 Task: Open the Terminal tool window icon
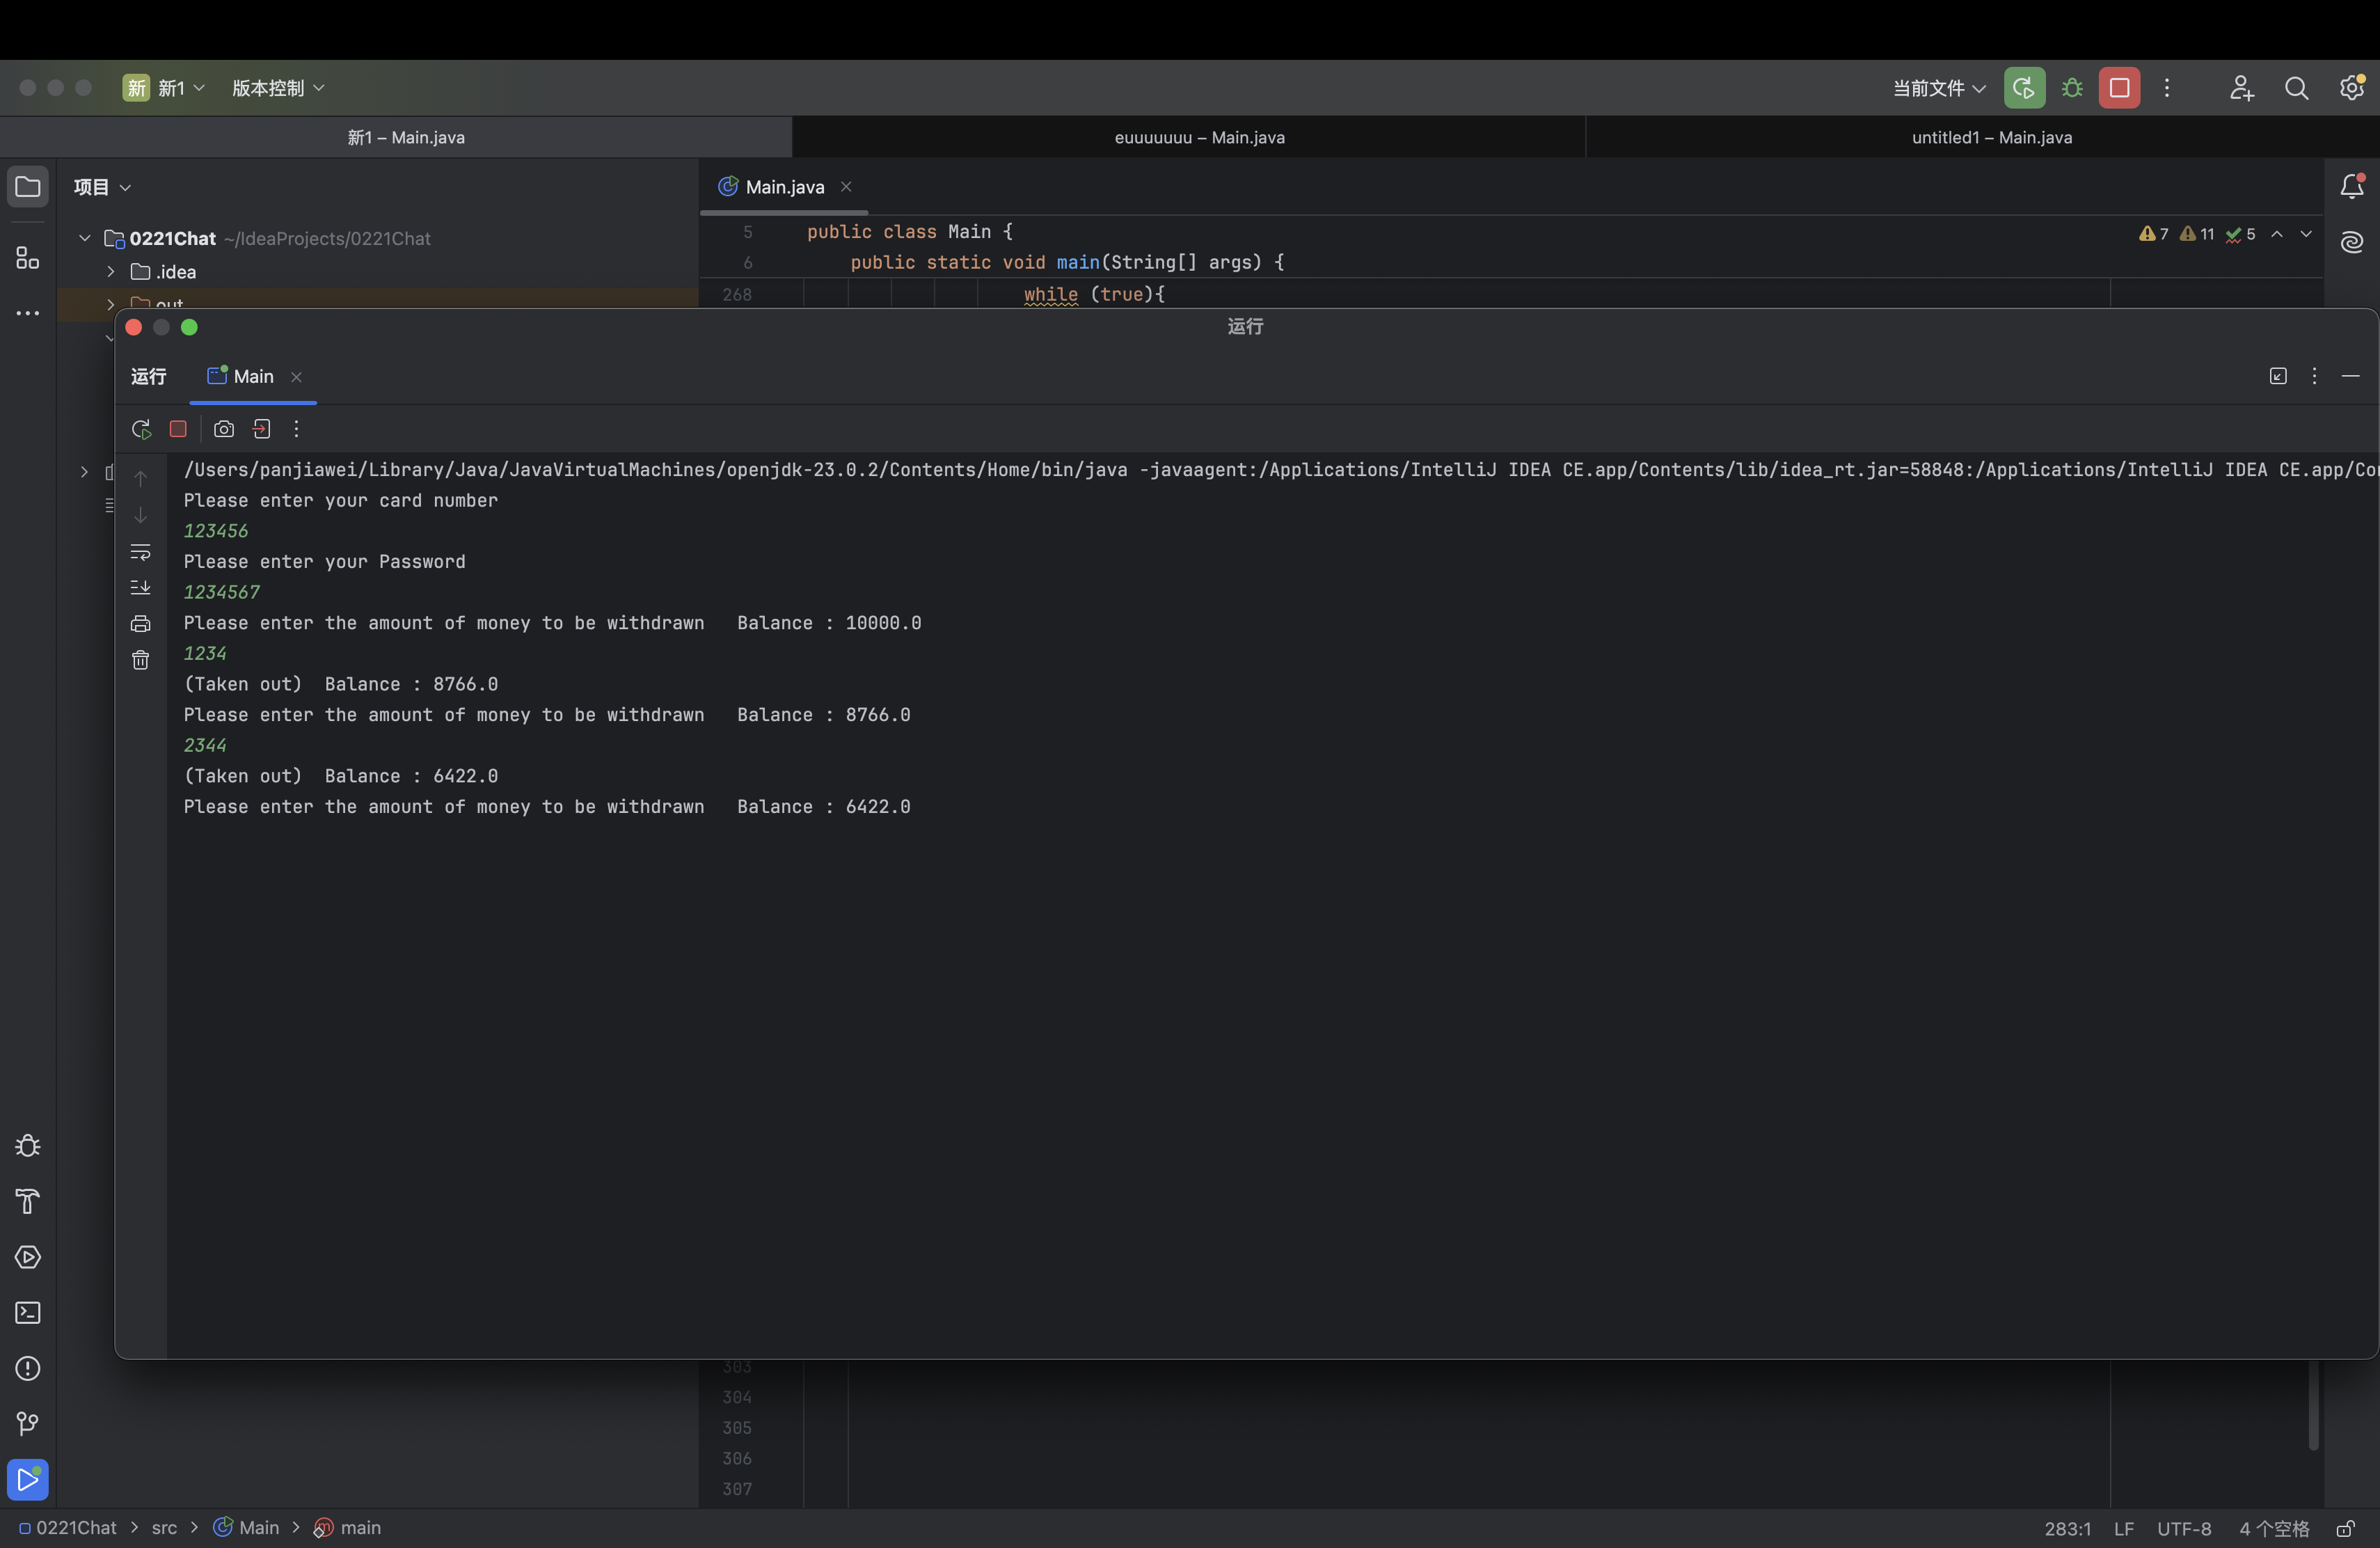pos(28,1313)
